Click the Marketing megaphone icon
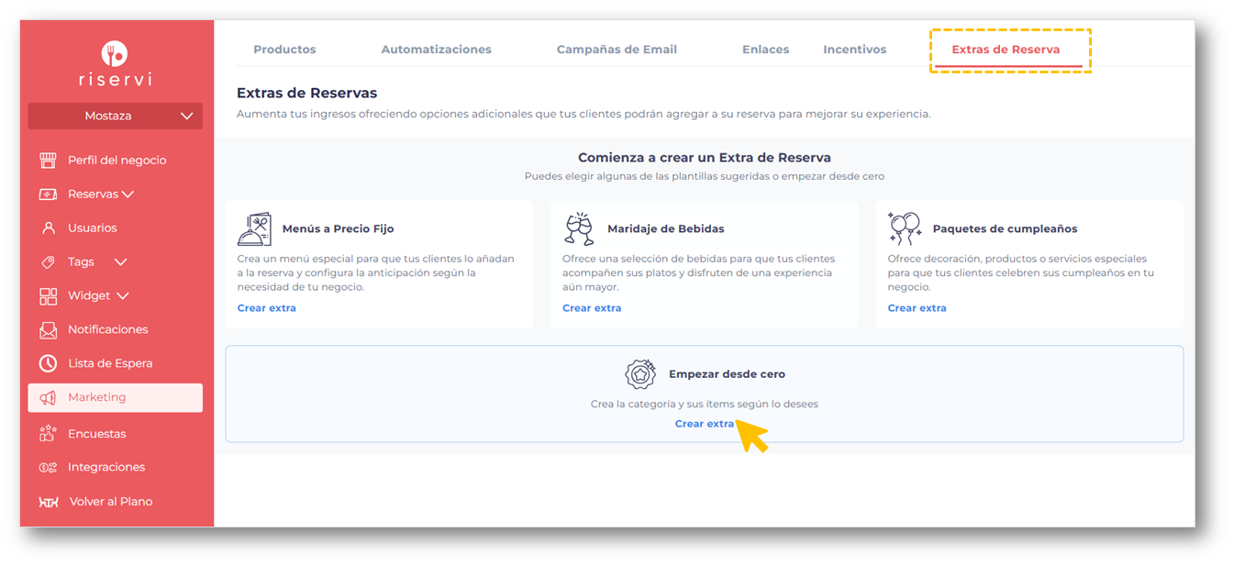 pos(48,398)
